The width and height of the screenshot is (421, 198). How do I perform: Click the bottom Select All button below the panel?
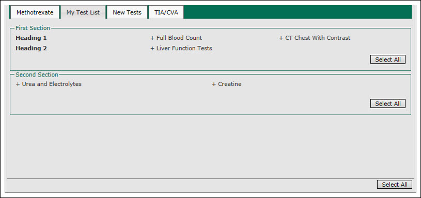(x=395, y=184)
